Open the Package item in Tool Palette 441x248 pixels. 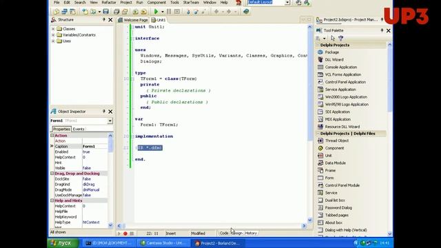(x=332, y=52)
